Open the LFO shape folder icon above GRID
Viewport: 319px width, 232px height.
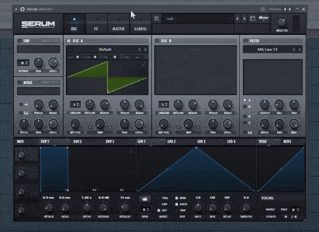coord(145,199)
